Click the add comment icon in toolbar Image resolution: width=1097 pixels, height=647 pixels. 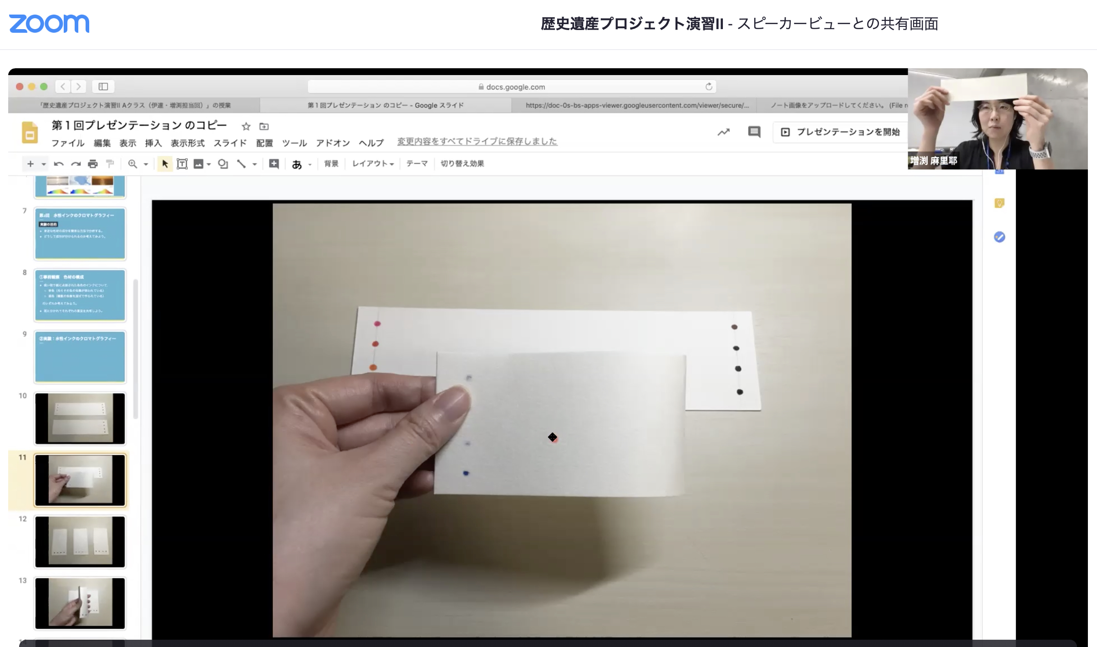(274, 164)
